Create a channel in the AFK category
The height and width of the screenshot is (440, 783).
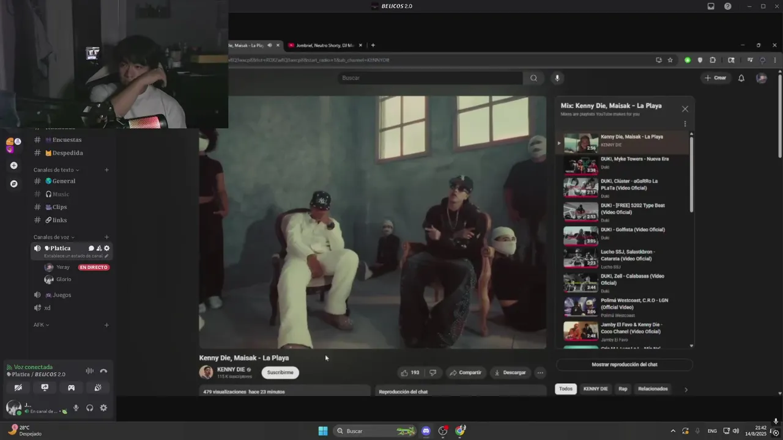coord(106,325)
